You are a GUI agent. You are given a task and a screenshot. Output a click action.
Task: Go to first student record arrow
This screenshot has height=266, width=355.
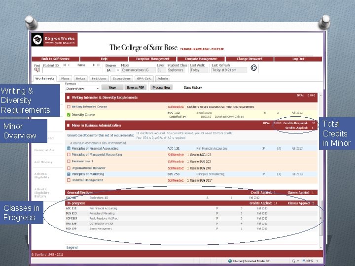coord(65,65)
